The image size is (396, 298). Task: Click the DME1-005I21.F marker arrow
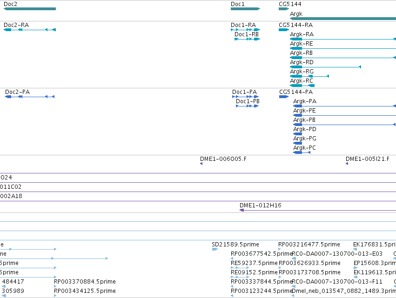[x=347, y=164]
